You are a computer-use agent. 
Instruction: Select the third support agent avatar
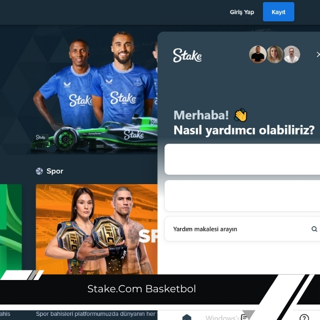tap(292, 54)
